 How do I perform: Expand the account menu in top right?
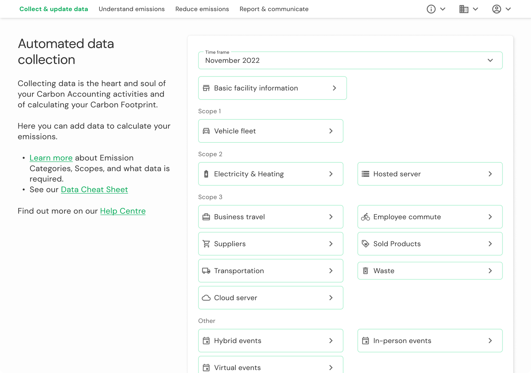click(x=508, y=9)
